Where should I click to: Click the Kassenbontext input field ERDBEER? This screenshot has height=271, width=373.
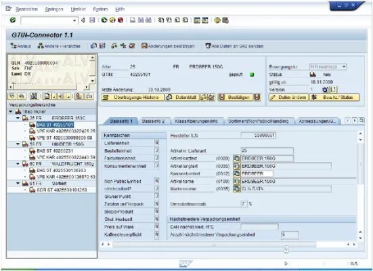[x=257, y=173]
